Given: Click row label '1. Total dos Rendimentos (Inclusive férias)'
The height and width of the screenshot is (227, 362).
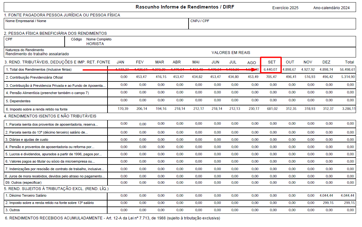Looking at the screenshot, I should (39, 69).
